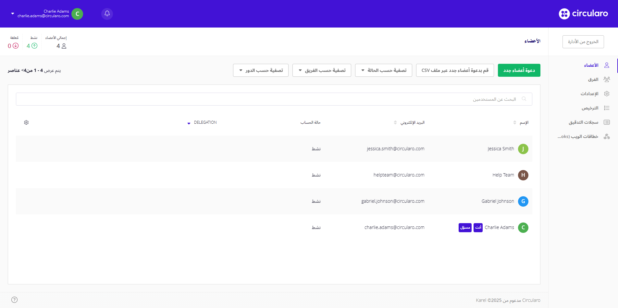Viewport: 618px width, 308px height.
Task: Click the green دعوة أعضاء جدد button
Action: coord(519,70)
